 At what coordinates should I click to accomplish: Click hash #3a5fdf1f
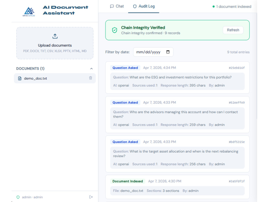(236, 181)
